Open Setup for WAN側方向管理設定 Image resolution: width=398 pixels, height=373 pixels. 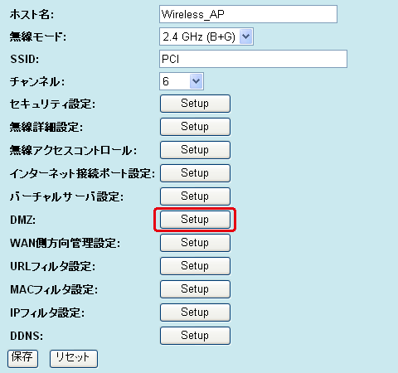coord(195,243)
